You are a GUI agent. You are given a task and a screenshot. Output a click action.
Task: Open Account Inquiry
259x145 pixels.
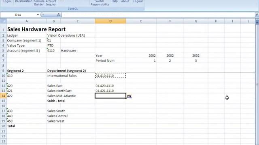[51, 3]
